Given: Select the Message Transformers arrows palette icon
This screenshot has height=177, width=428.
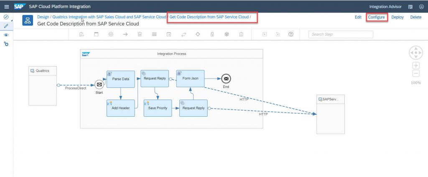Looking at the screenshot, I should [183, 34].
